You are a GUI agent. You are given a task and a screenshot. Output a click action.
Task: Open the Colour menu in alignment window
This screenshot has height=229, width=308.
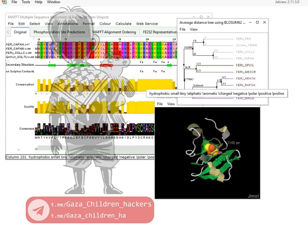coord(105,24)
